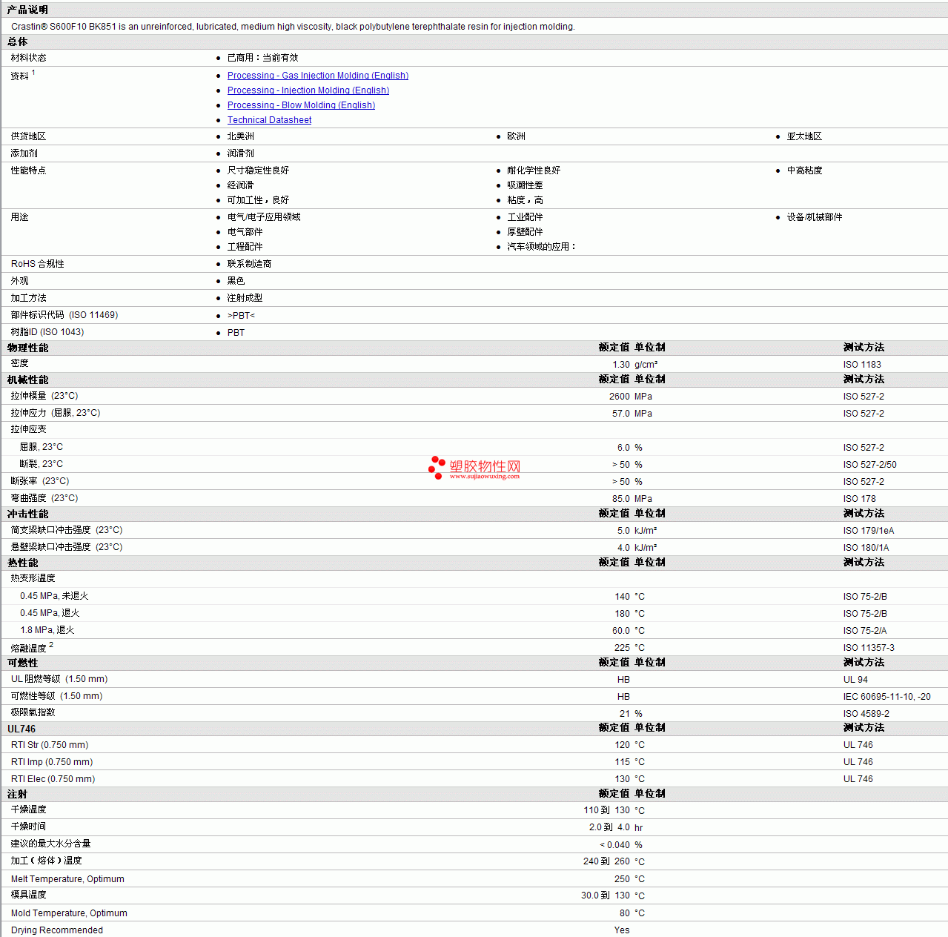This screenshot has height=937, width=948.
Task: Select the 简支梁缺口冲击强度 row label
Action: [x=67, y=530]
